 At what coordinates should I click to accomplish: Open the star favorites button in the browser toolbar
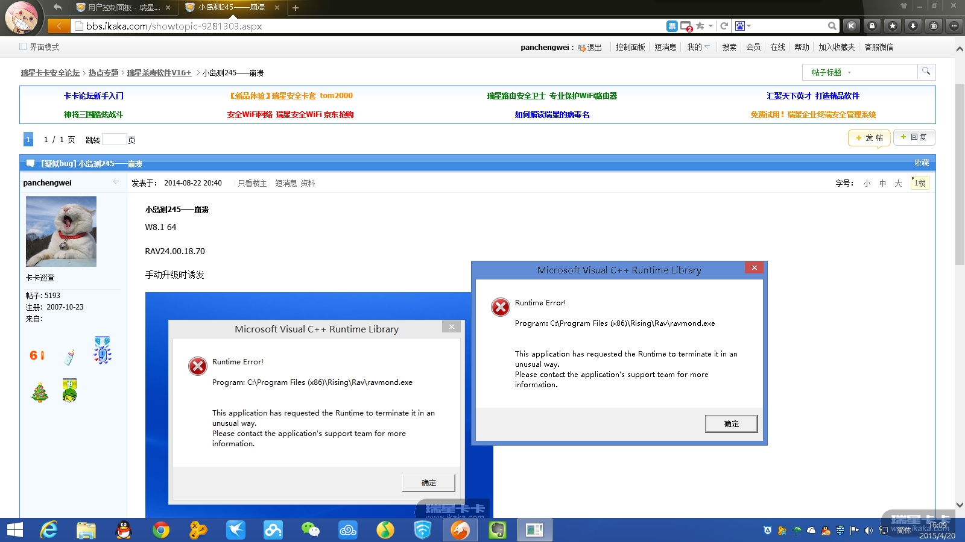pos(893,26)
